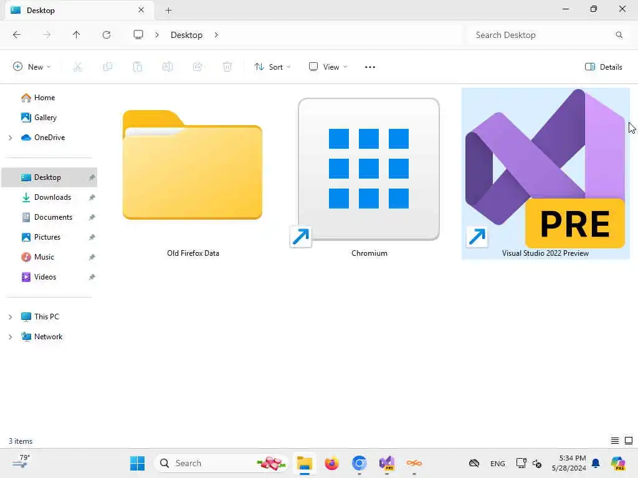Click the Copy toolbar icon
638x478 pixels.
point(107,67)
